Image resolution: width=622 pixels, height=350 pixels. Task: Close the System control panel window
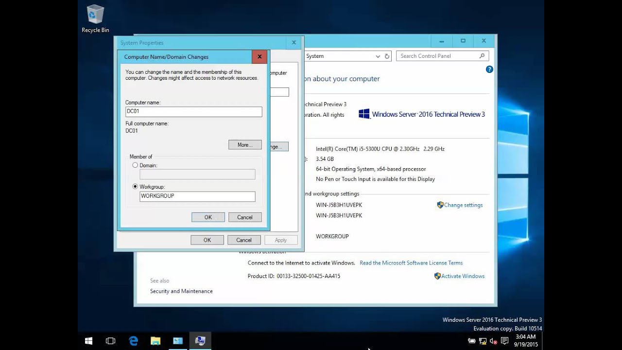point(484,41)
